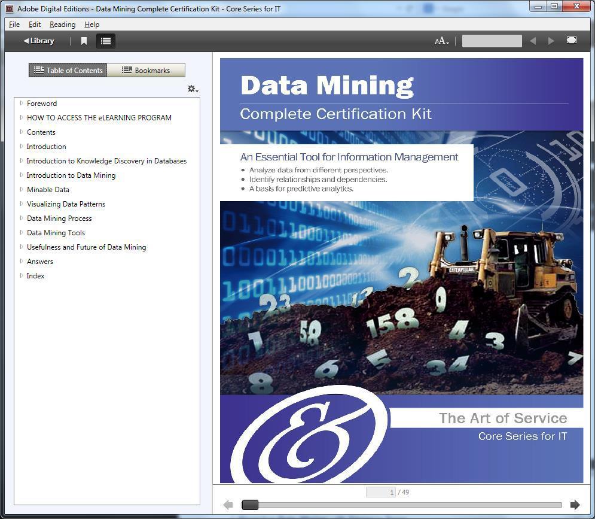Switch to Table of Contents tab
Image resolution: width=595 pixels, height=519 pixels.
point(68,70)
